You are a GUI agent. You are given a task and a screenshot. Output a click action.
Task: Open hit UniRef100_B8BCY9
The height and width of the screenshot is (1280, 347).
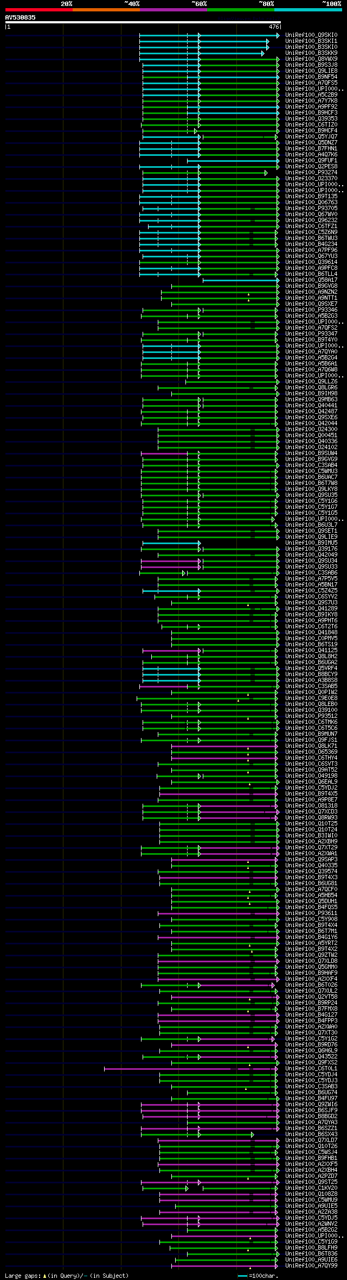[311, 674]
